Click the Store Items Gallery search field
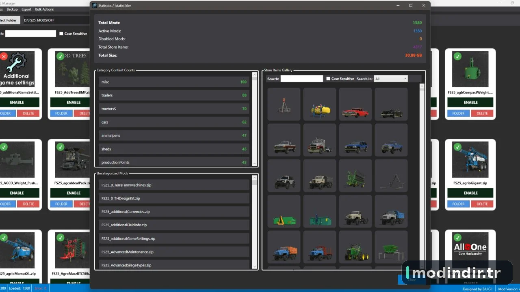520x292 pixels. click(302, 79)
